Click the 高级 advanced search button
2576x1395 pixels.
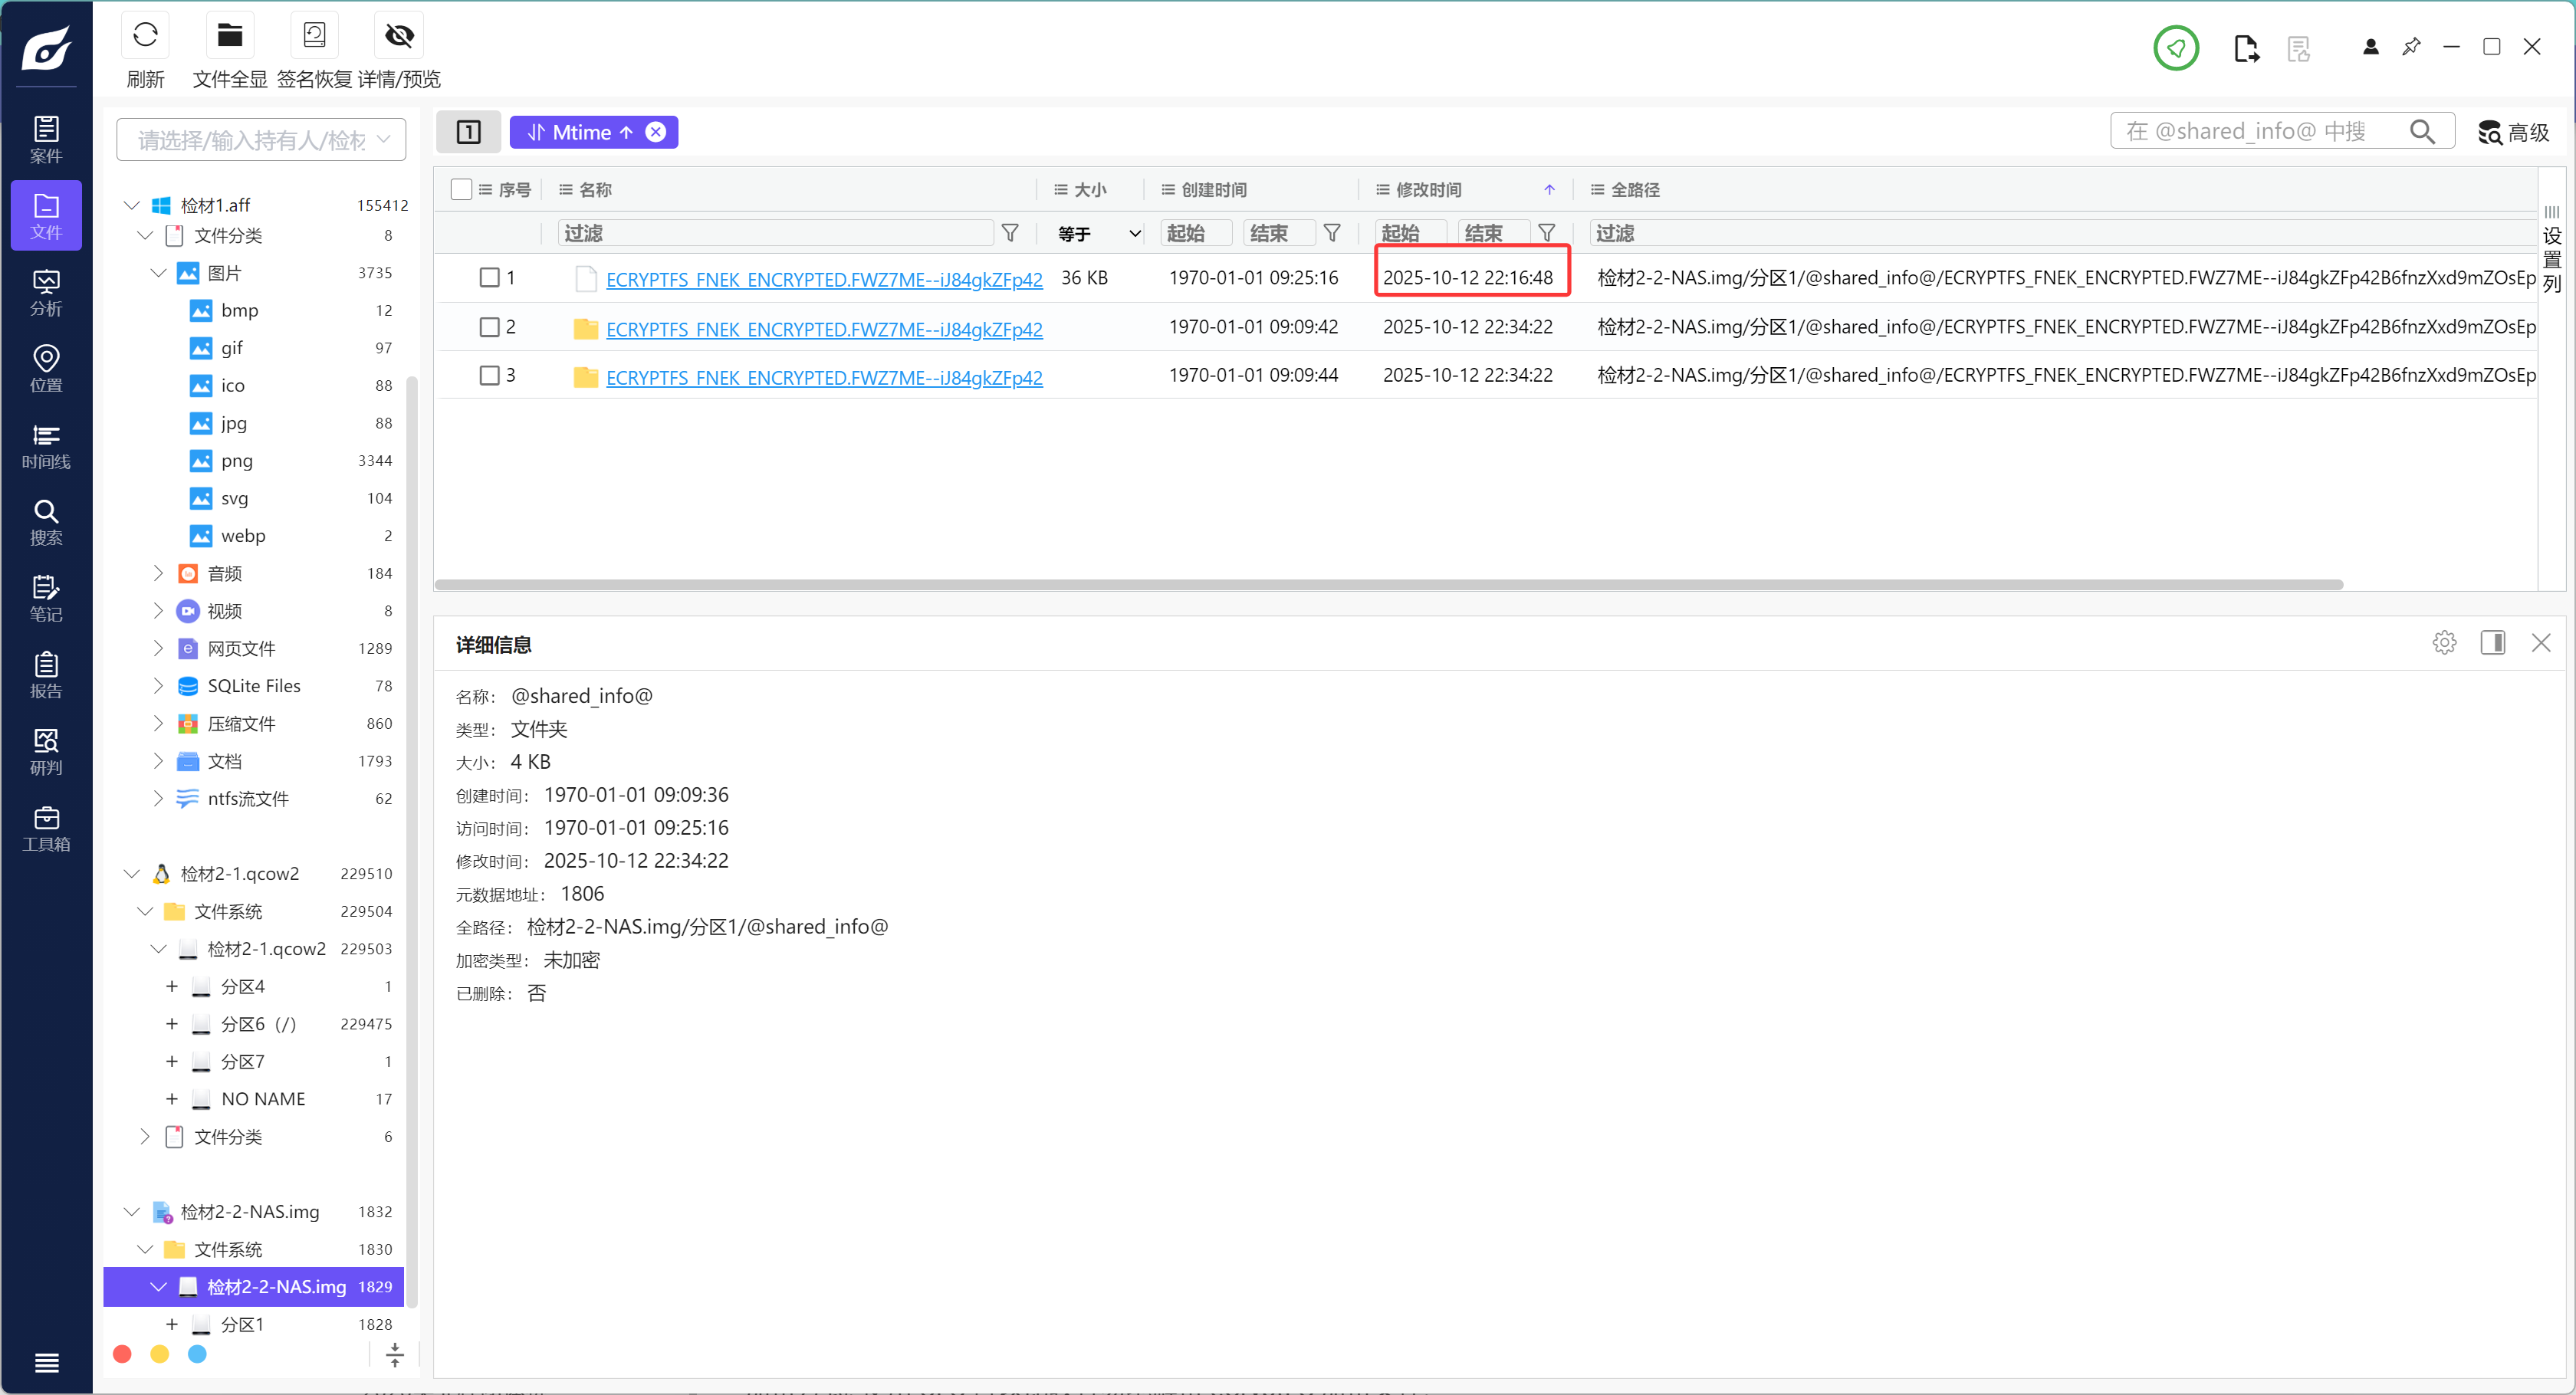point(2513,132)
